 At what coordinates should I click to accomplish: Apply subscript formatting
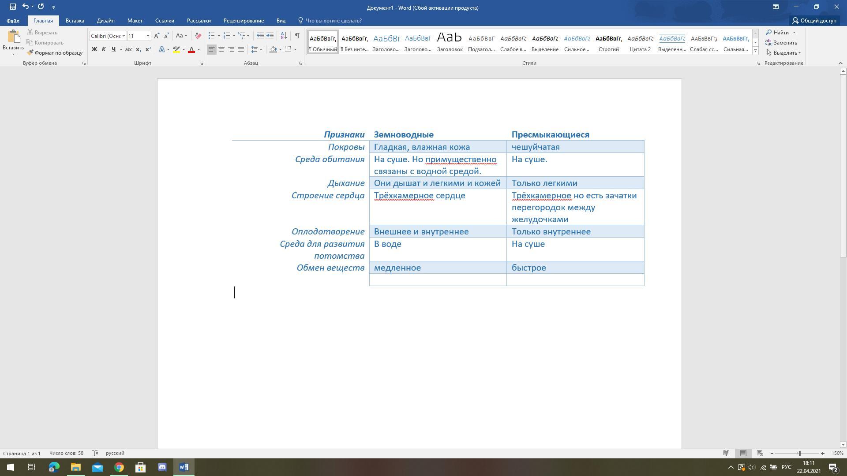(x=139, y=49)
